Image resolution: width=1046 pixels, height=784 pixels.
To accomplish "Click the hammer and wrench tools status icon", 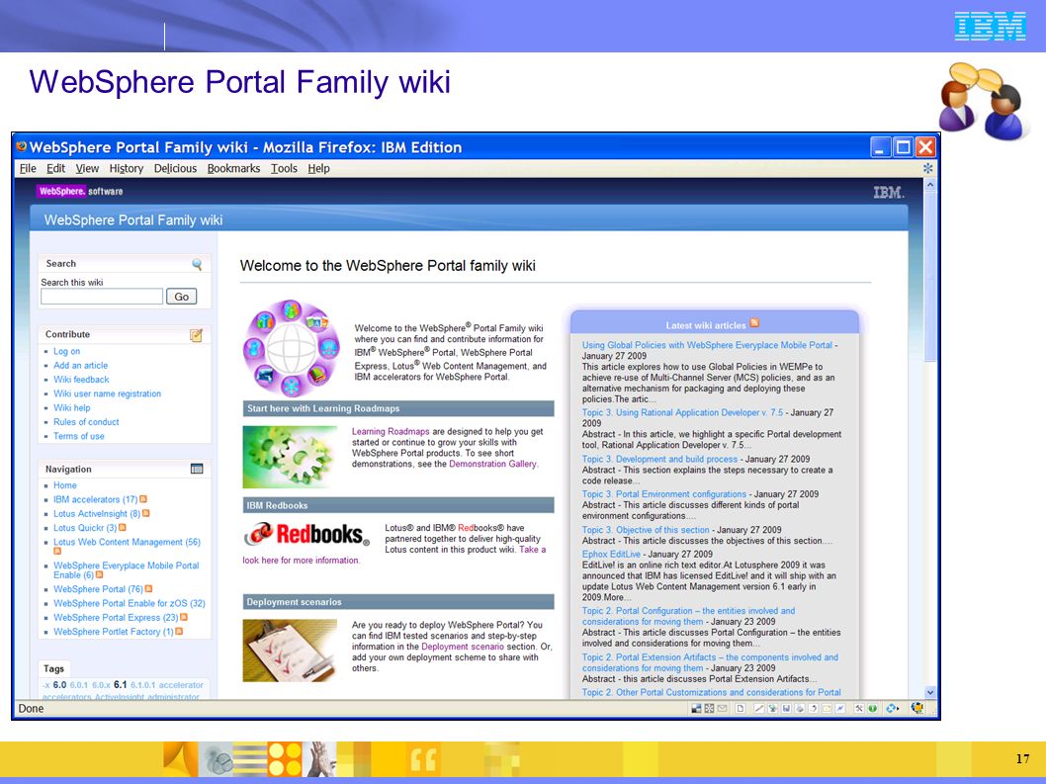I will pyautogui.click(x=859, y=709).
